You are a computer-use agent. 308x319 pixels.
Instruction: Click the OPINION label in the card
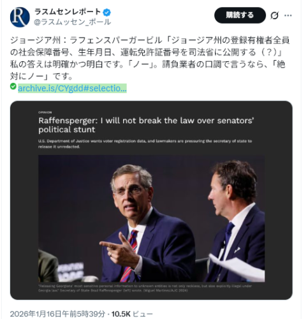pyautogui.click(x=45, y=112)
